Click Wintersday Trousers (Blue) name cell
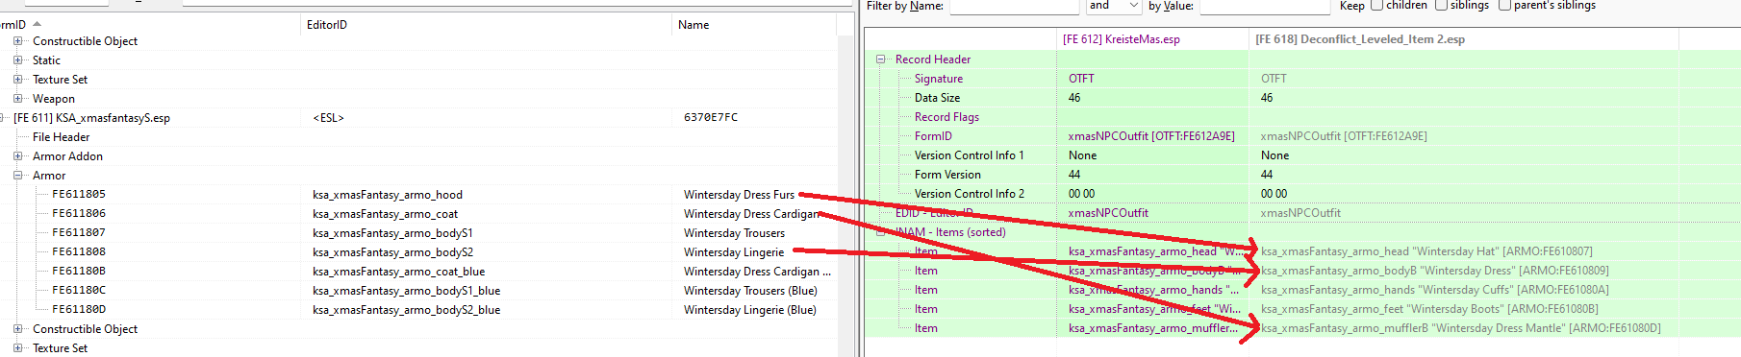This screenshot has height=357, width=1741. pyautogui.click(x=750, y=291)
